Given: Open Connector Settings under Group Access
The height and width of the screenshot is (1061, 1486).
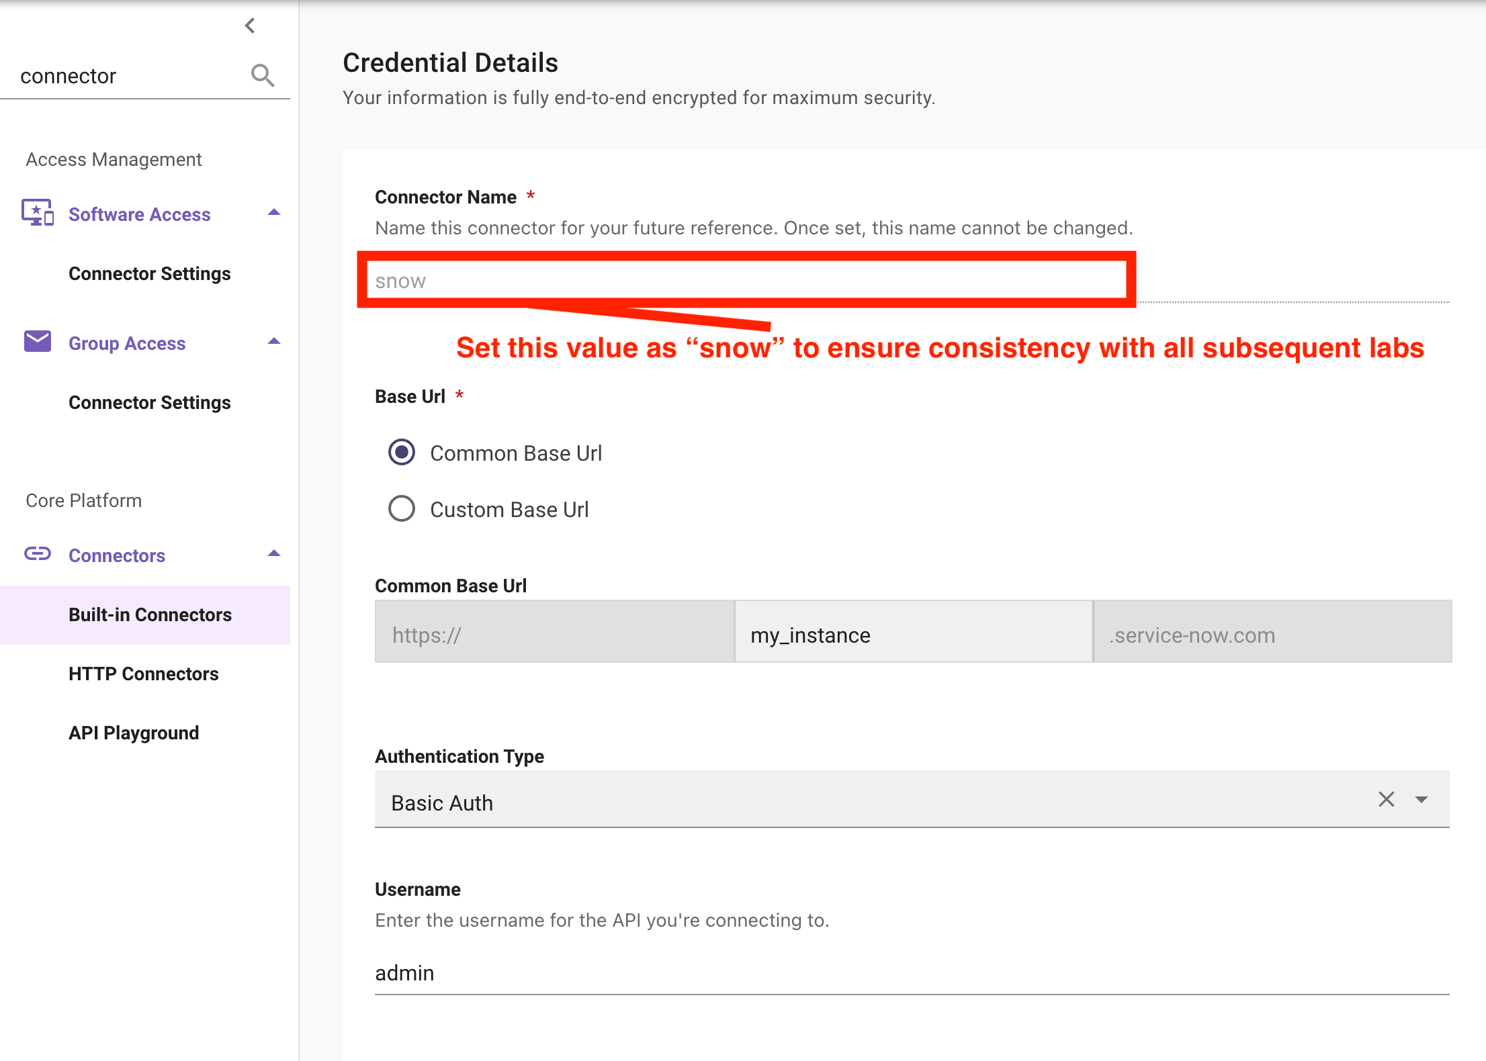Looking at the screenshot, I should tap(149, 402).
